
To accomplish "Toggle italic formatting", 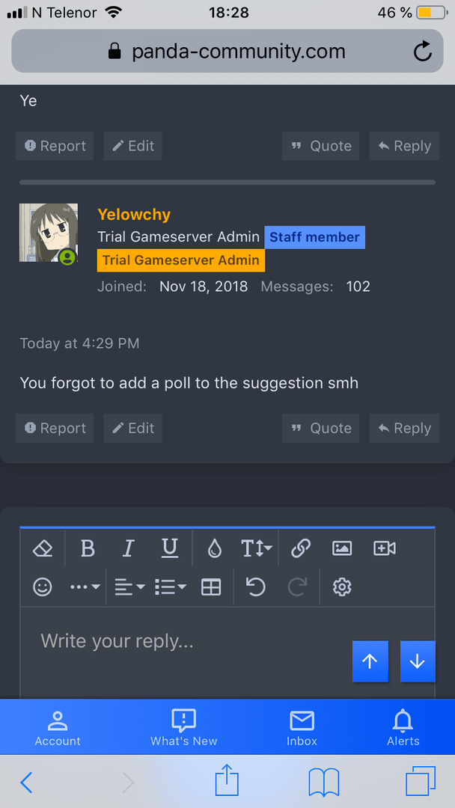I will click(128, 548).
